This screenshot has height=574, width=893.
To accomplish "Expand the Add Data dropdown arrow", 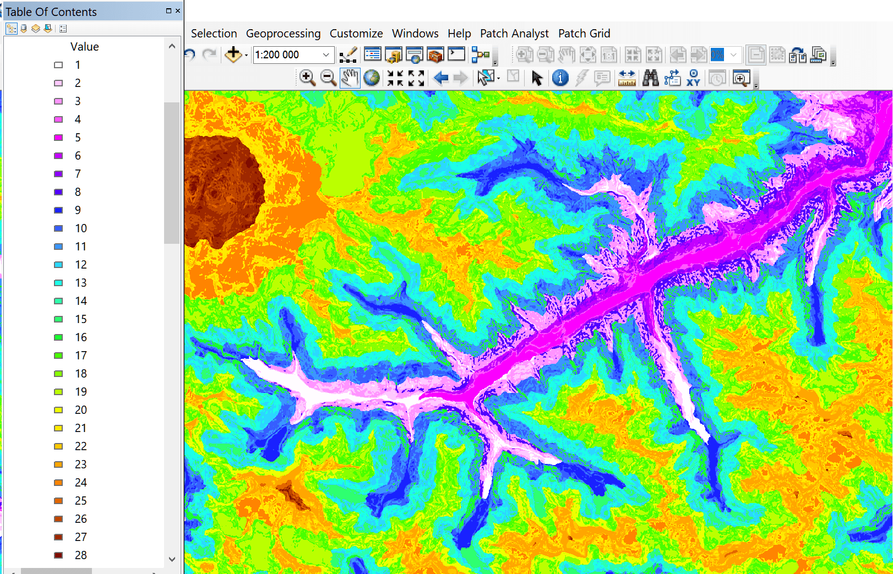I will (246, 55).
